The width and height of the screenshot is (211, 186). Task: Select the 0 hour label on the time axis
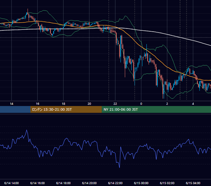pos(141,104)
